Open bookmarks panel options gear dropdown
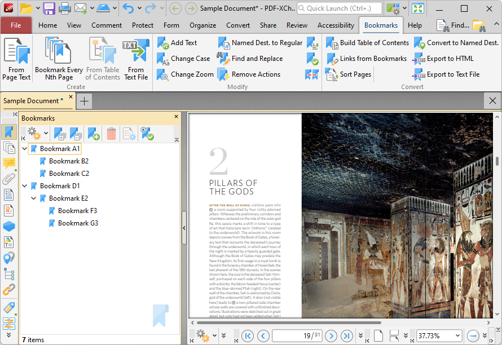The width and height of the screenshot is (502, 345). [x=46, y=134]
